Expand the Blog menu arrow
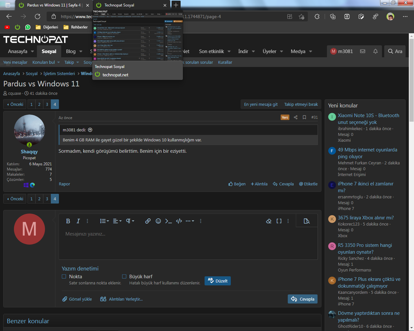Viewport: 414px width, 331px height. point(81,51)
